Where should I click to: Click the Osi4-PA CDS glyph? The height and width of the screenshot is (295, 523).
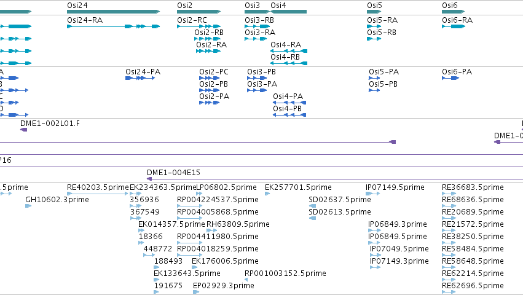click(289, 103)
